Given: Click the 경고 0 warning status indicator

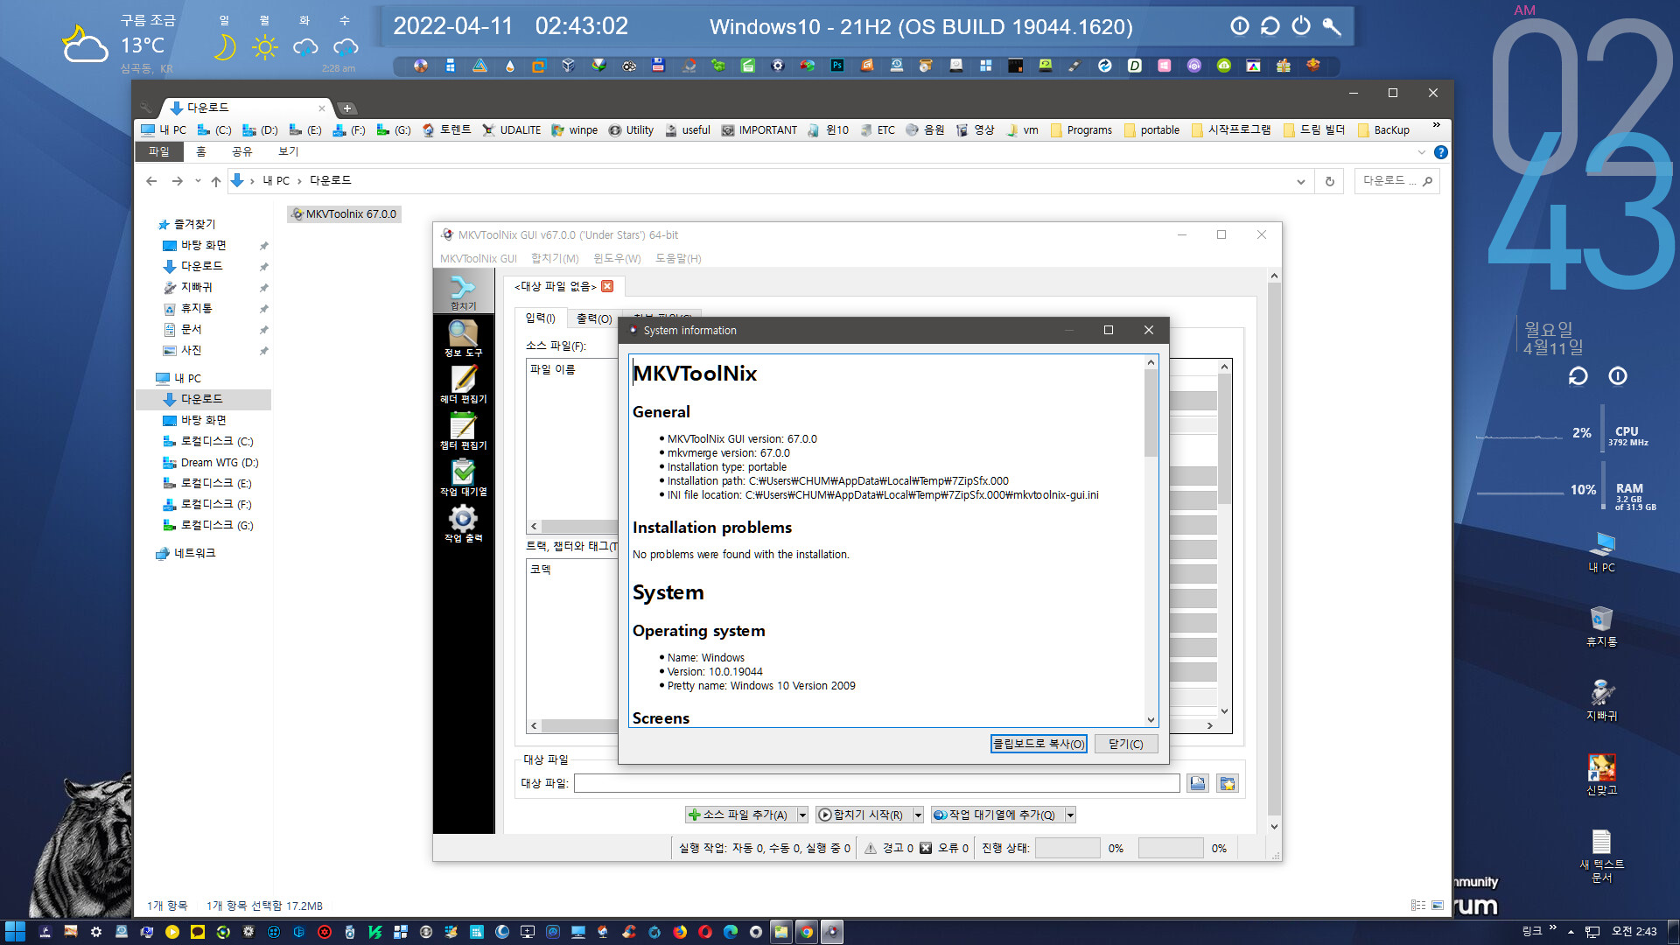Looking at the screenshot, I should (x=889, y=848).
